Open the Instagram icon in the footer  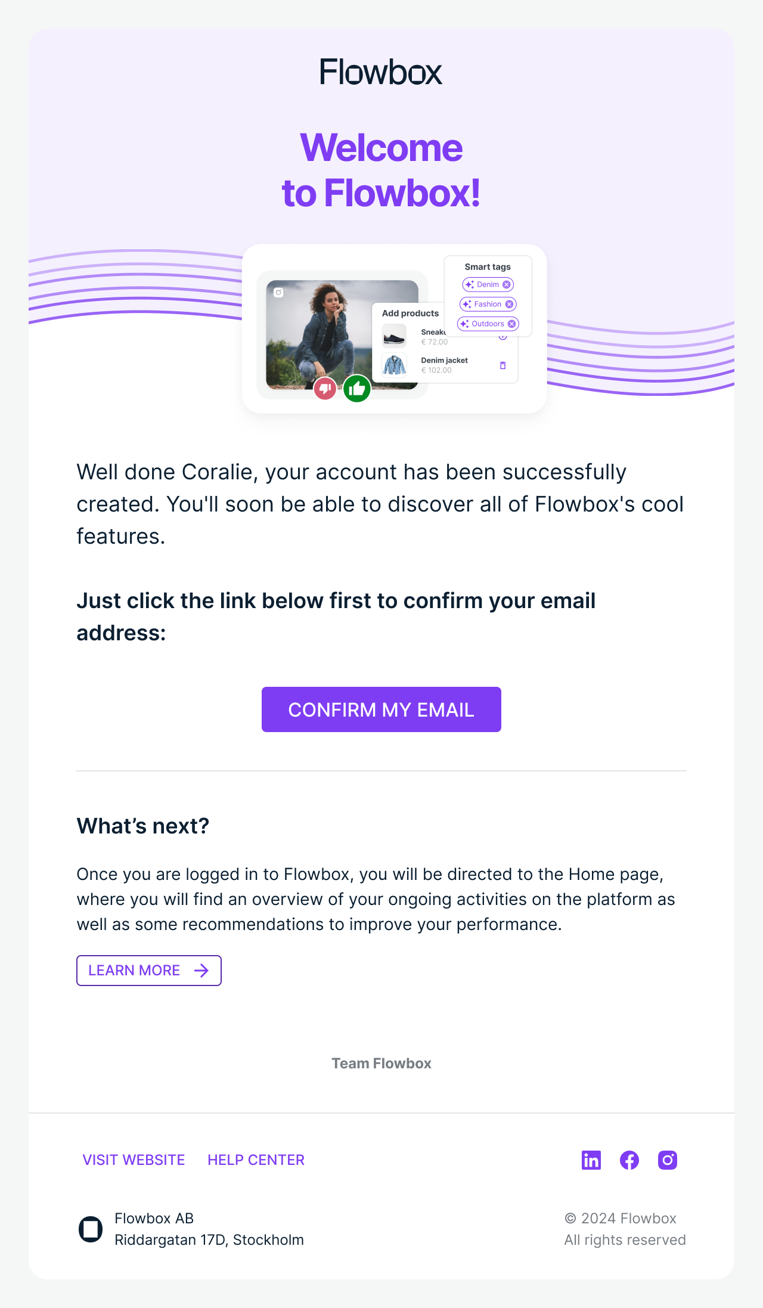[667, 1160]
